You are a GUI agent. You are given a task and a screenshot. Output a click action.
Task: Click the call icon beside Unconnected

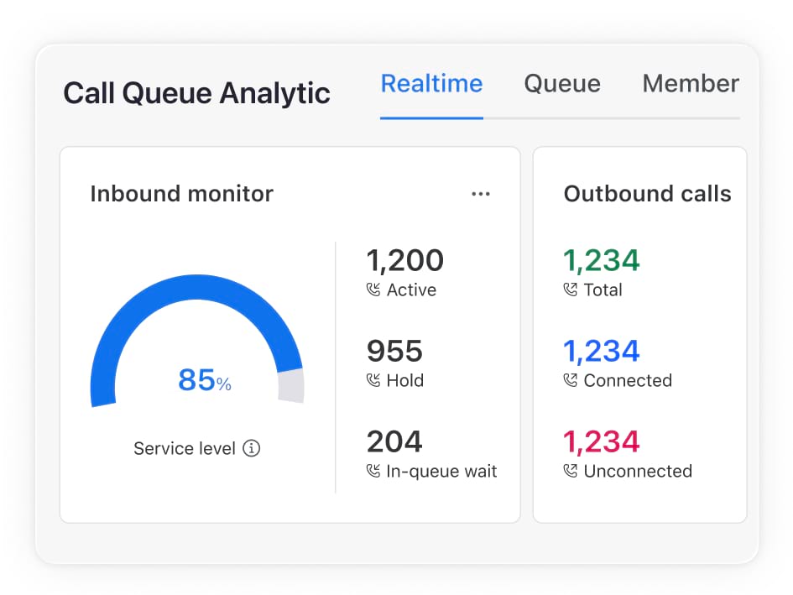571,472
